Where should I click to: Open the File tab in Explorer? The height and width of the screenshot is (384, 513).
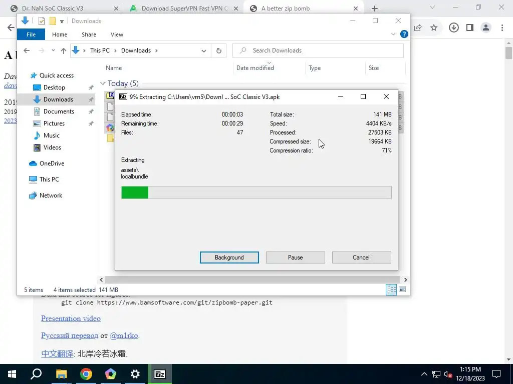click(31, 34)
